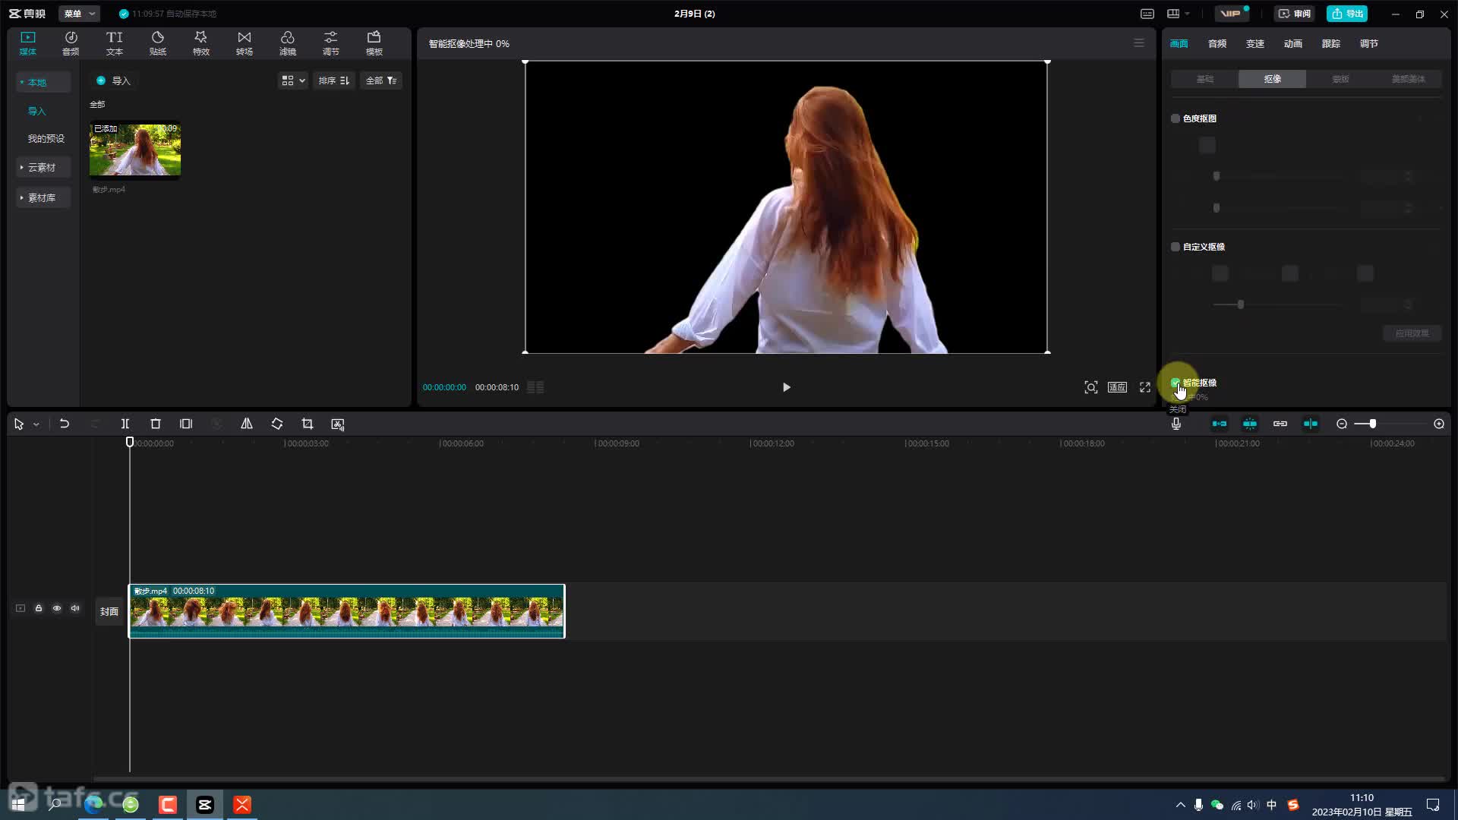This screenshot has height=820, width=1458.
Task: Open the 全部 filter dropdown
Action: pos(381,80)
